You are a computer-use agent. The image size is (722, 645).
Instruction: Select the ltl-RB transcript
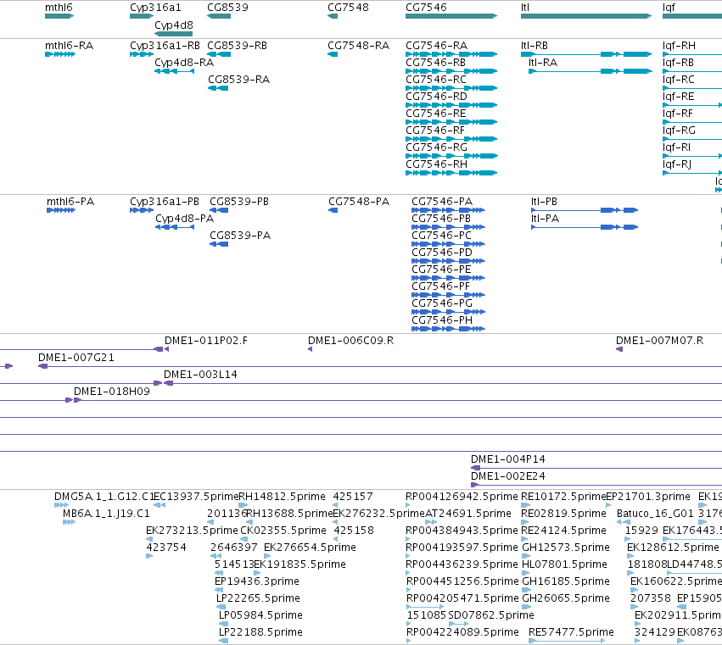pyautogui.click(x=586, y=54)
